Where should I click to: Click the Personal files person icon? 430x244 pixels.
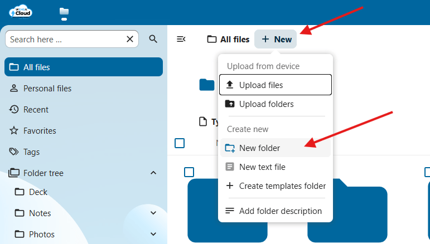[x=14, y=88]
